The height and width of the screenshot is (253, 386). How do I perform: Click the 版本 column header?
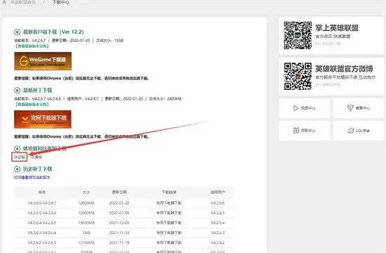pos(42,192)
